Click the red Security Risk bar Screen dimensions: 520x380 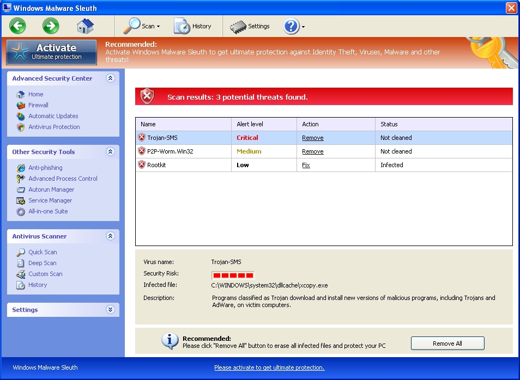point(233,275)
